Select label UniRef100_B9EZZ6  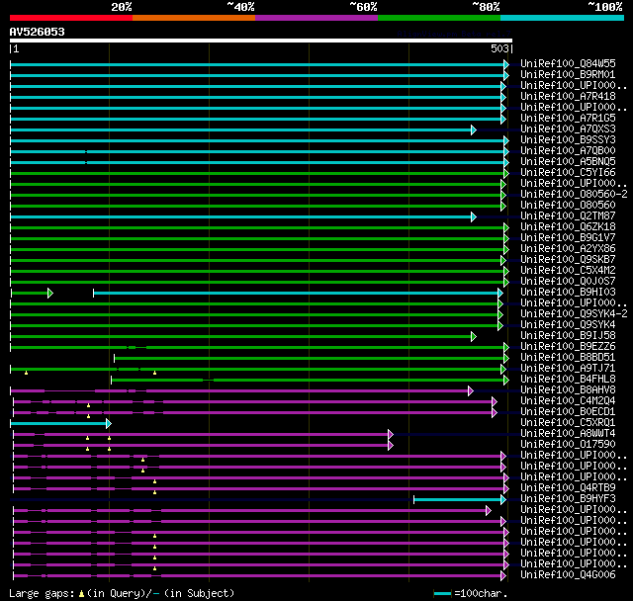tap(568, 347)
